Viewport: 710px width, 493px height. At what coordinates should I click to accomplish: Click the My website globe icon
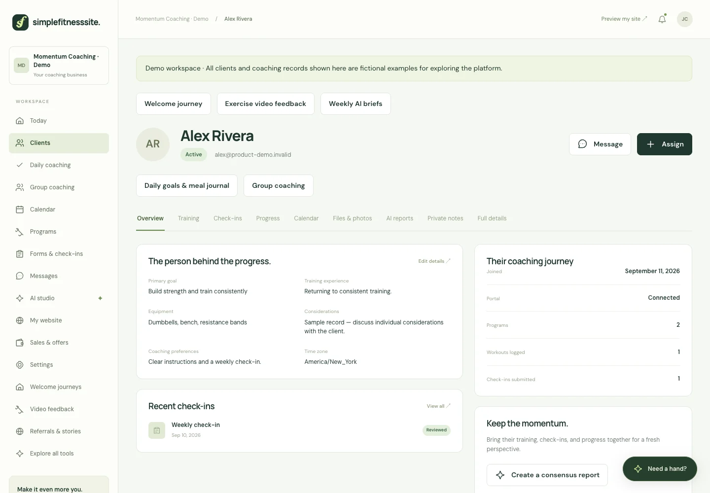(20, 320)
